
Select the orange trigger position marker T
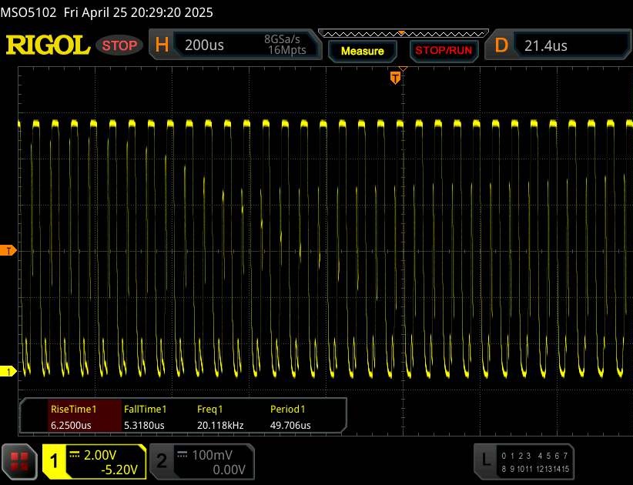395,78
